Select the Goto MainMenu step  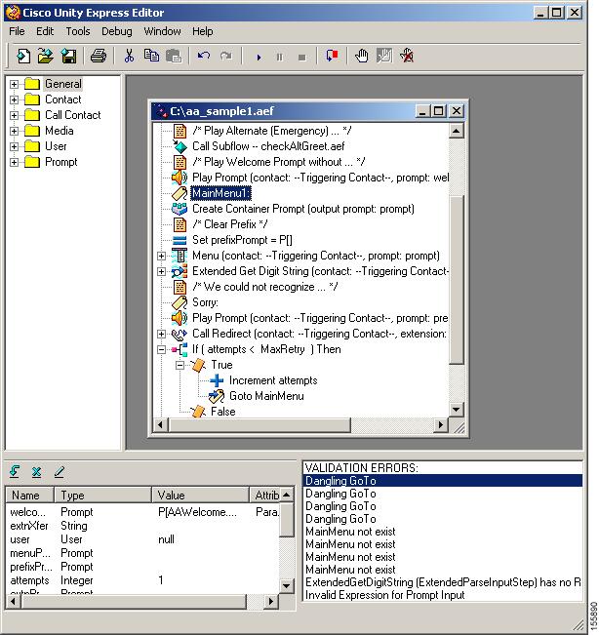[x=266, y=396]
